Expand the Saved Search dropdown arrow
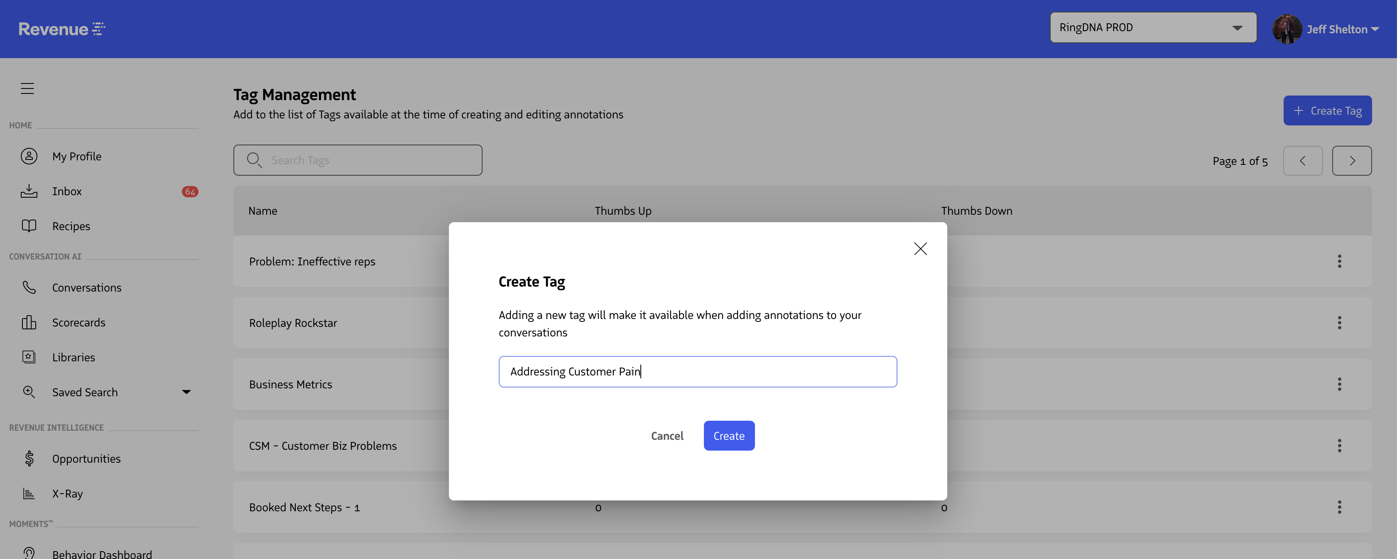Image resolution: width=1397 pixels, height=559 pixels. 186,392
